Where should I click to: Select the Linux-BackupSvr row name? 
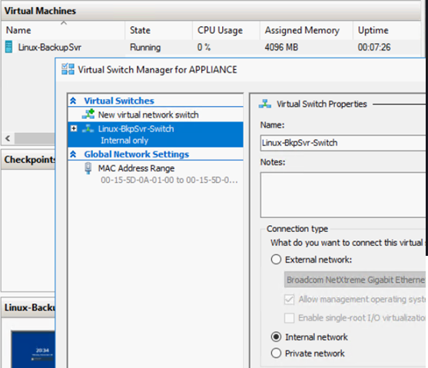(50, 47)
